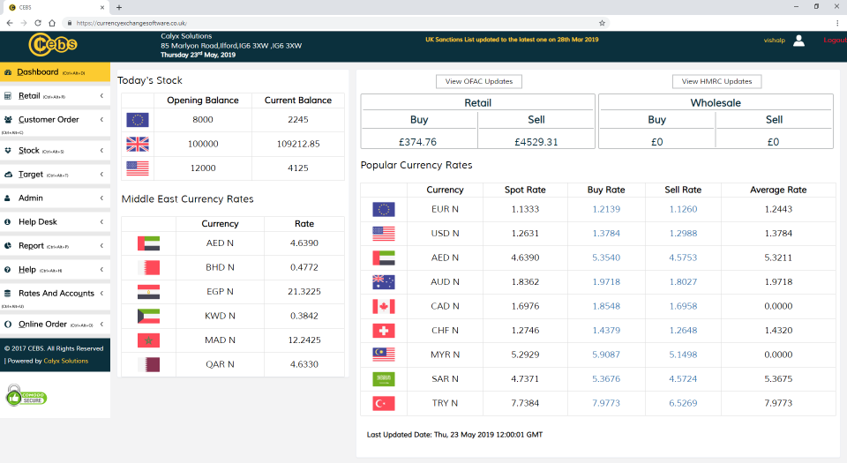Reload the page with browser refresh icon

pyautogui.click(x=38, y=23)
